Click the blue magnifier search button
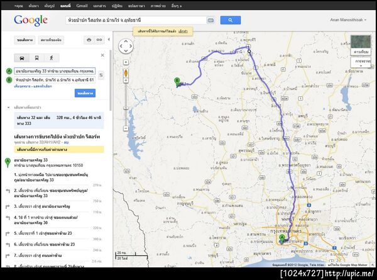 click(231, 20)
